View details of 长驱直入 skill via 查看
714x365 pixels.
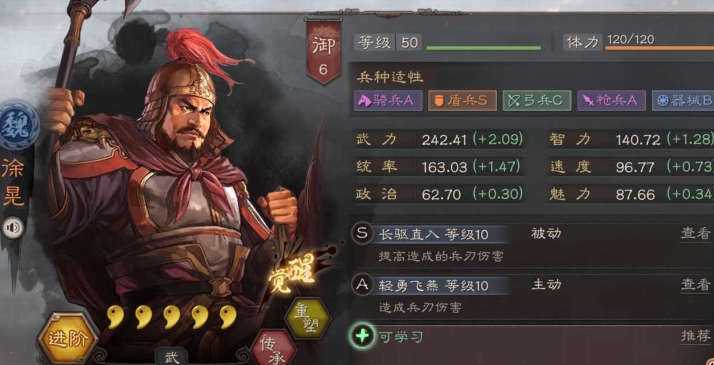(x=696, y=233)
